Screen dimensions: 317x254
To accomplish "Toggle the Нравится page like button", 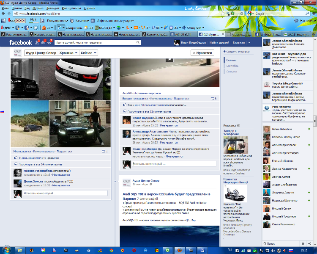I will [x=202, y=52].
